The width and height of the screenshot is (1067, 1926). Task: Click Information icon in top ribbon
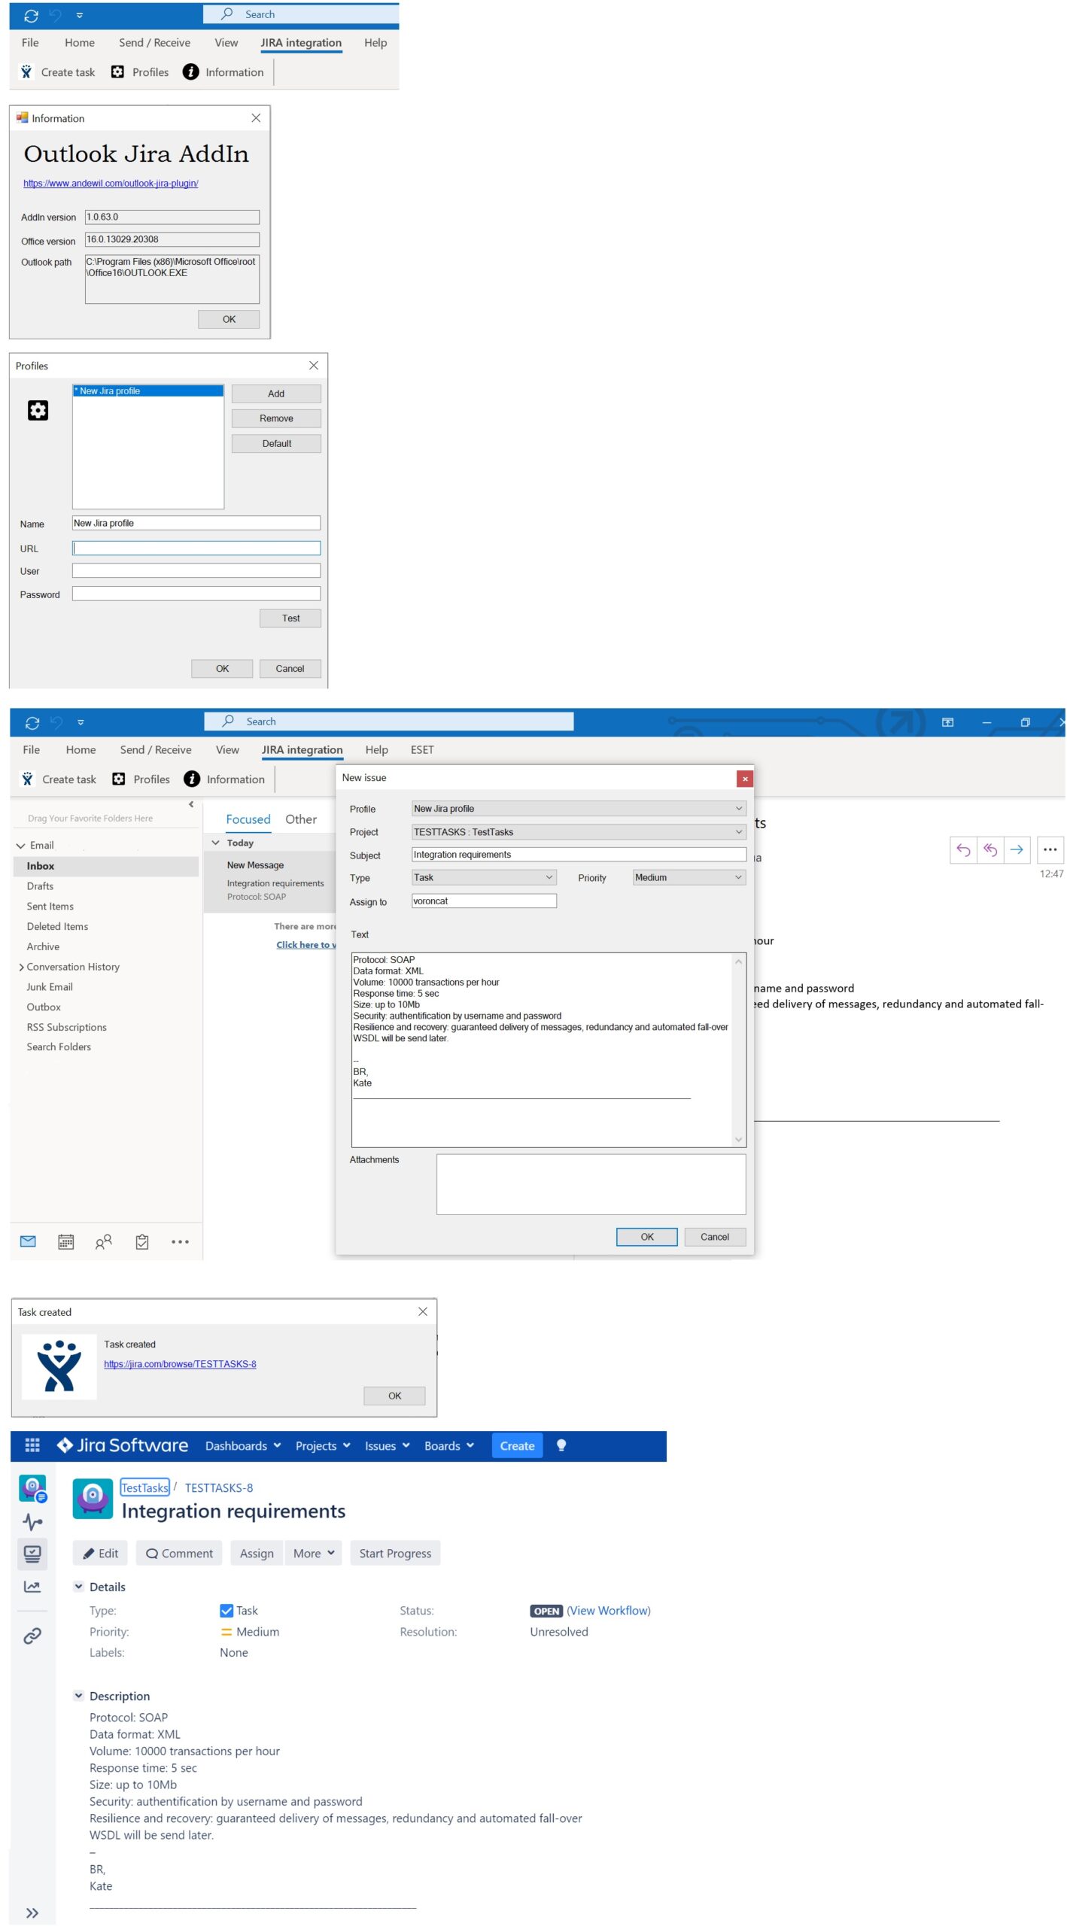tap(191, 72)
